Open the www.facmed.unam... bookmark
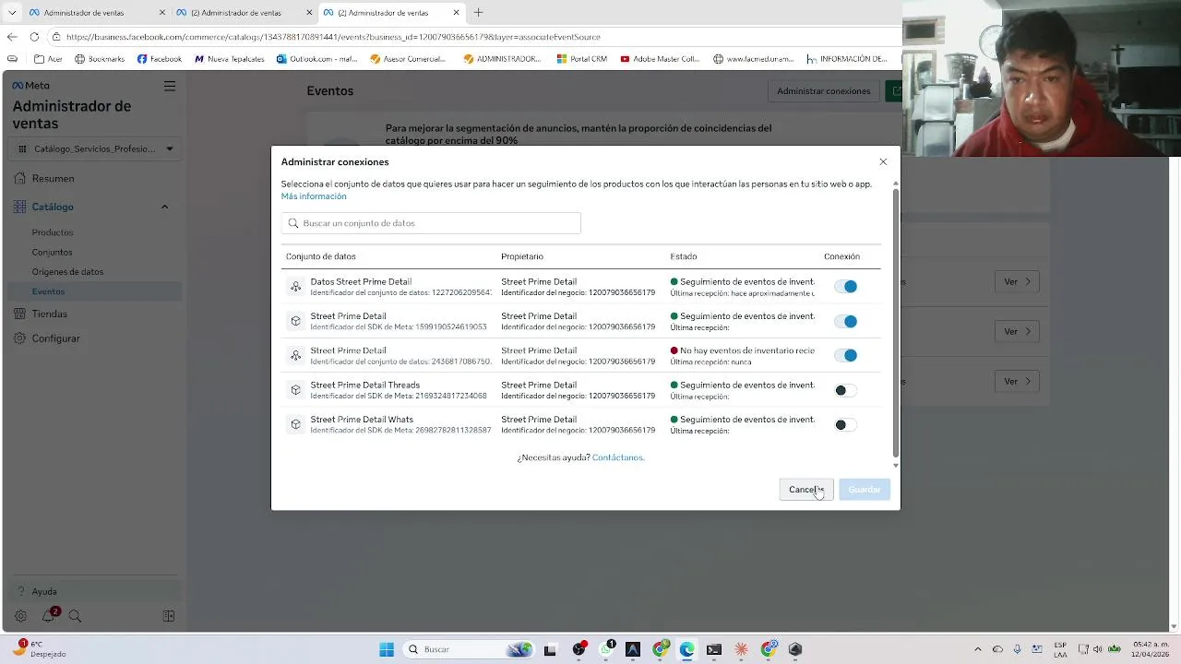The height and width of the screenshot is (664, 1181). pos(753,59)
